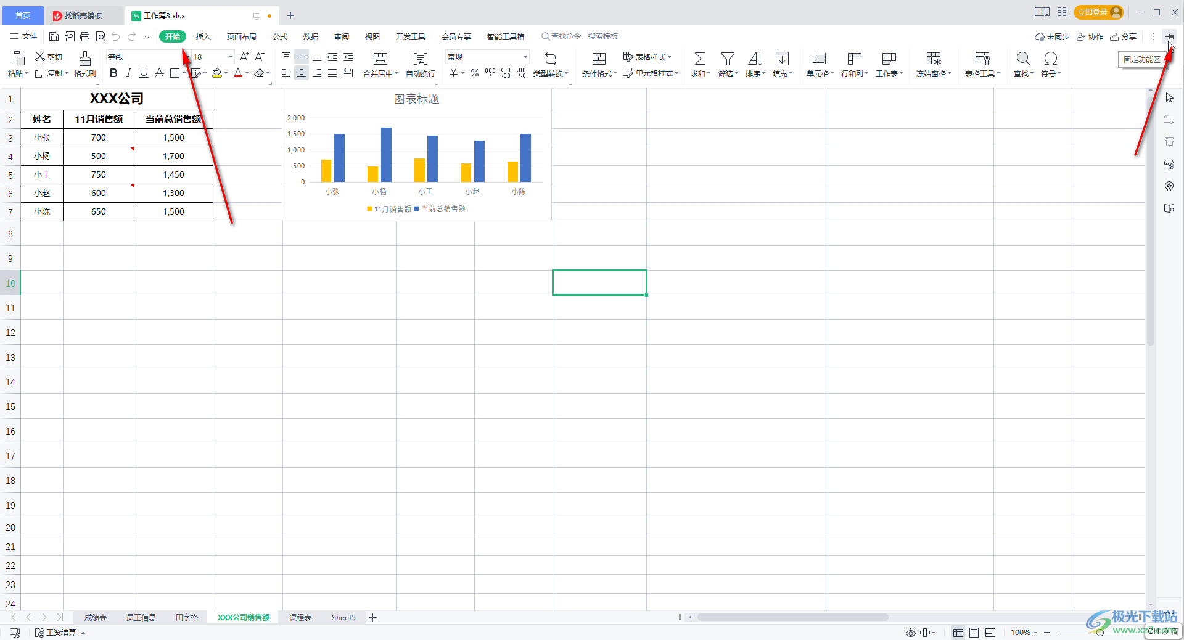The image size is (1184, 640).
Task: Expand the Conditional Formatting (条件格式) dropdown
Action: (x=615, y=73)
